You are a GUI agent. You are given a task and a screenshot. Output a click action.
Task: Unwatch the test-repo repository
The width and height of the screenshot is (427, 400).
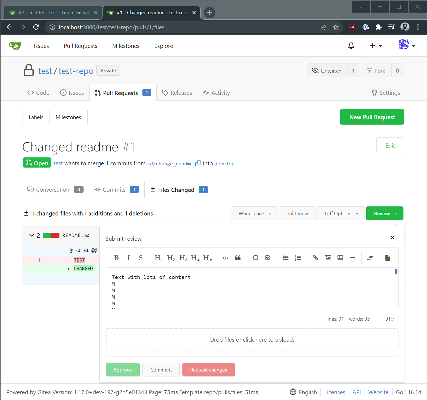point(327,71)
